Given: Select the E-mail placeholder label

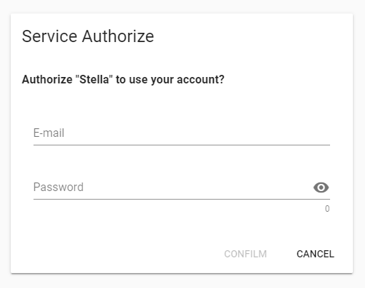Looking at the screenshot, I should 48,133.
